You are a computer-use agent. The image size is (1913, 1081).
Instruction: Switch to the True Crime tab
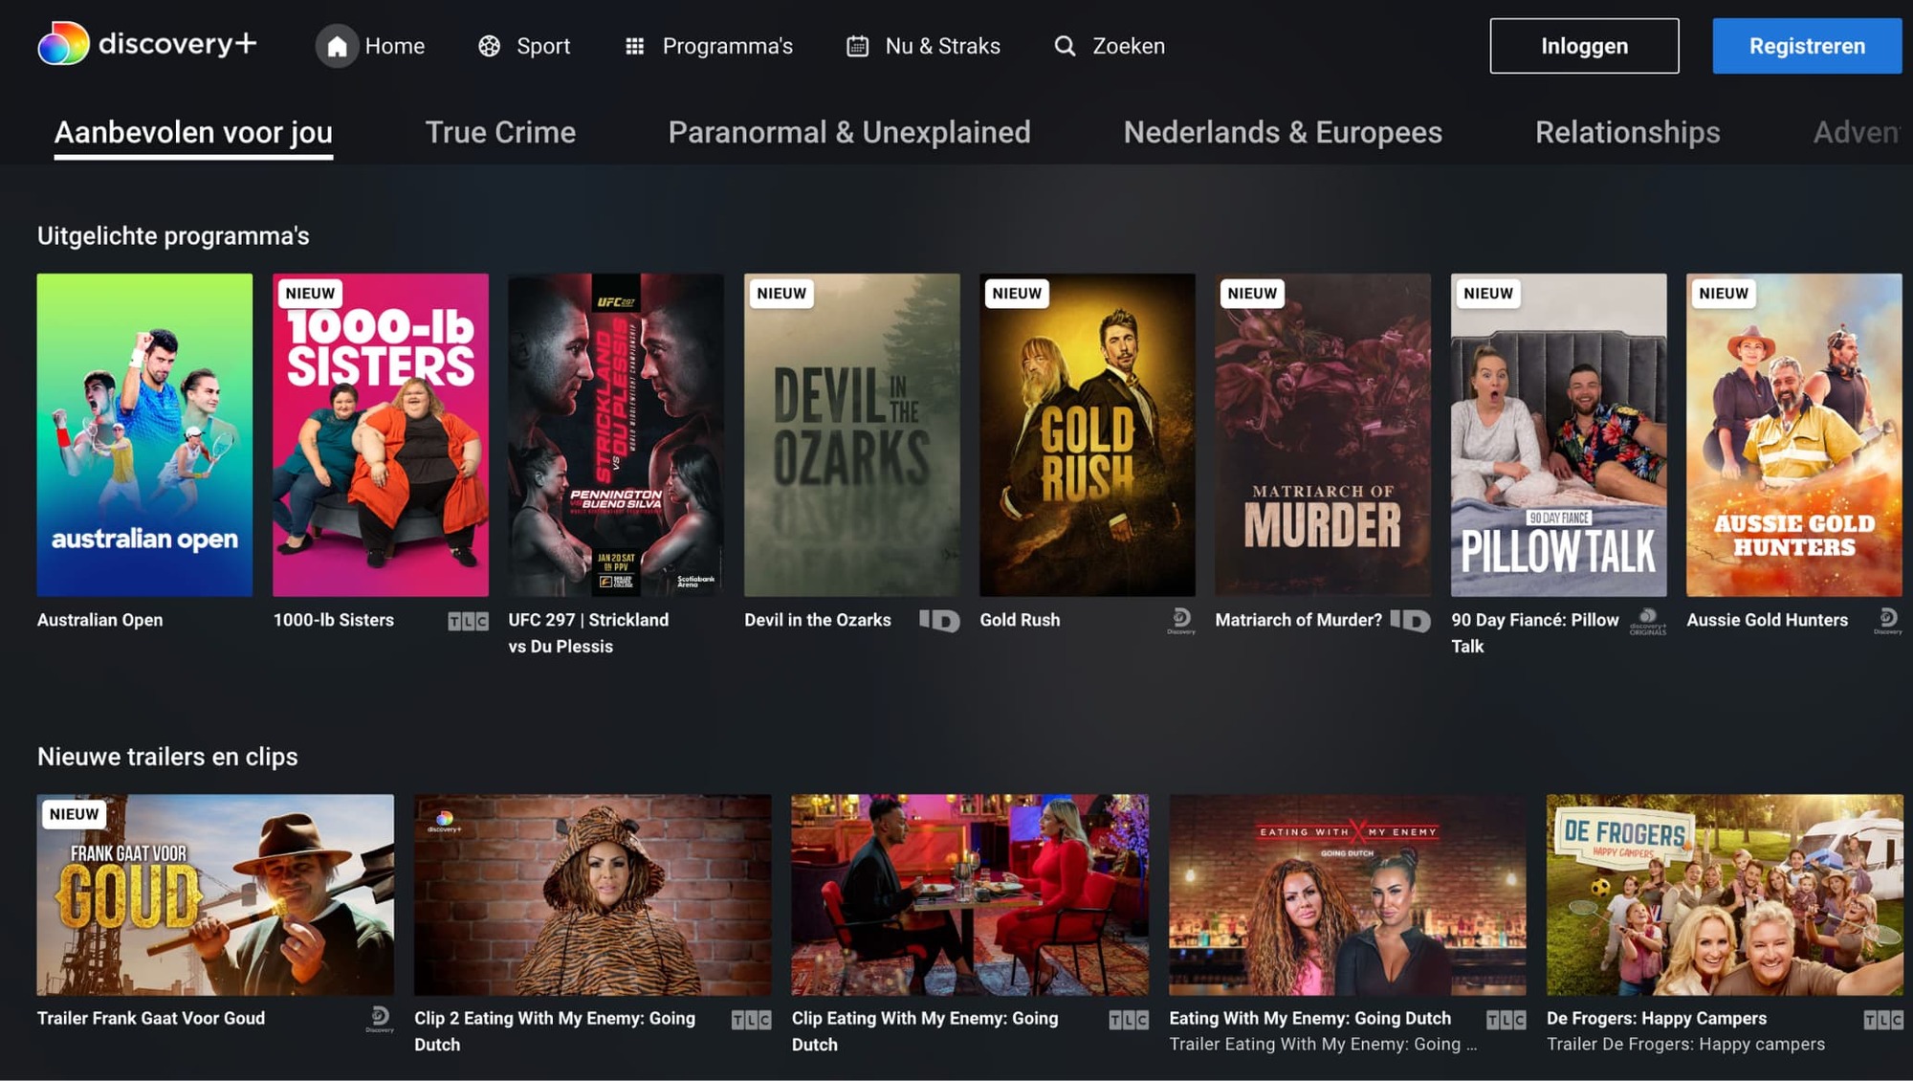click(500, 132)
